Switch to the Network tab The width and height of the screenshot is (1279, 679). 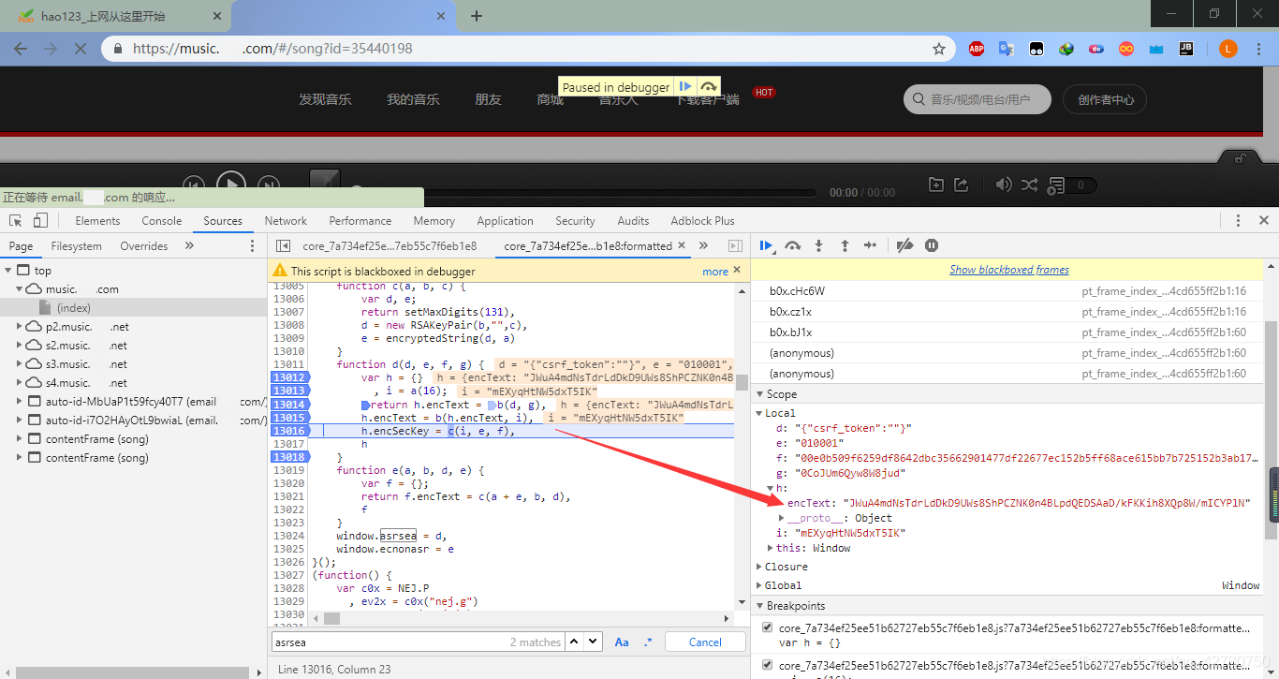pyautogui.click(x=286, y=221)
